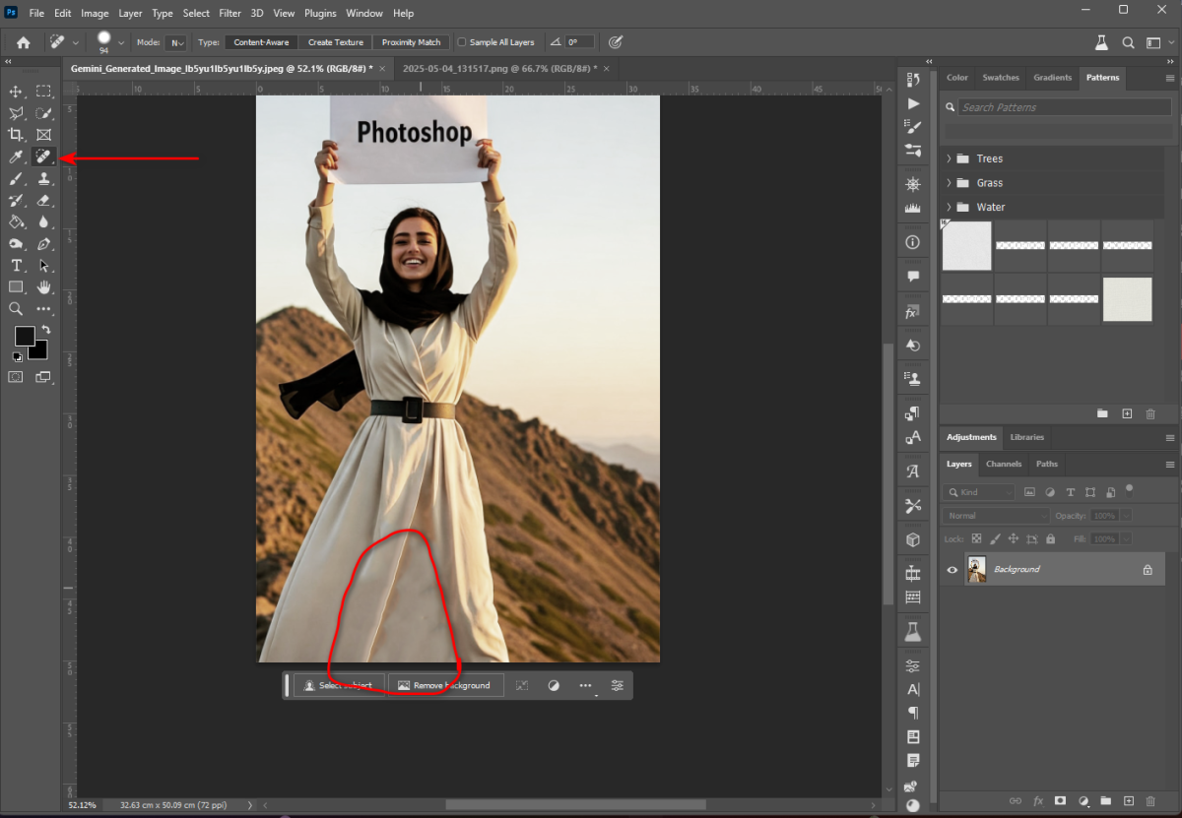The height and width of the screenshot is (818, 1182).
Task: Hide the Background layer eye icon
Action: coord(952,570)
